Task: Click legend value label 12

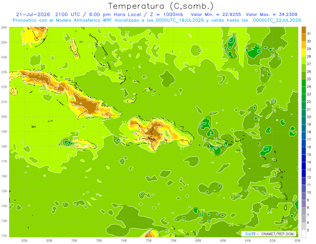Action: pos(309,177)
